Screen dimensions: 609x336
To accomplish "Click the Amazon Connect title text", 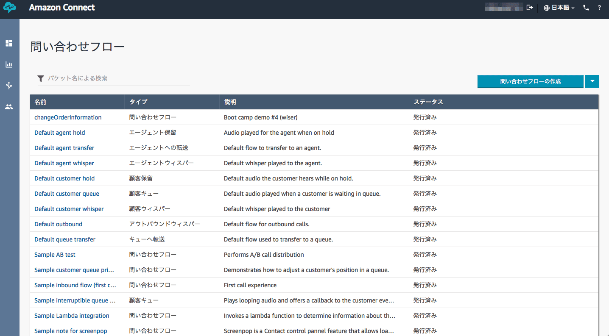I will pyautogui.click(x=62, y=8).
